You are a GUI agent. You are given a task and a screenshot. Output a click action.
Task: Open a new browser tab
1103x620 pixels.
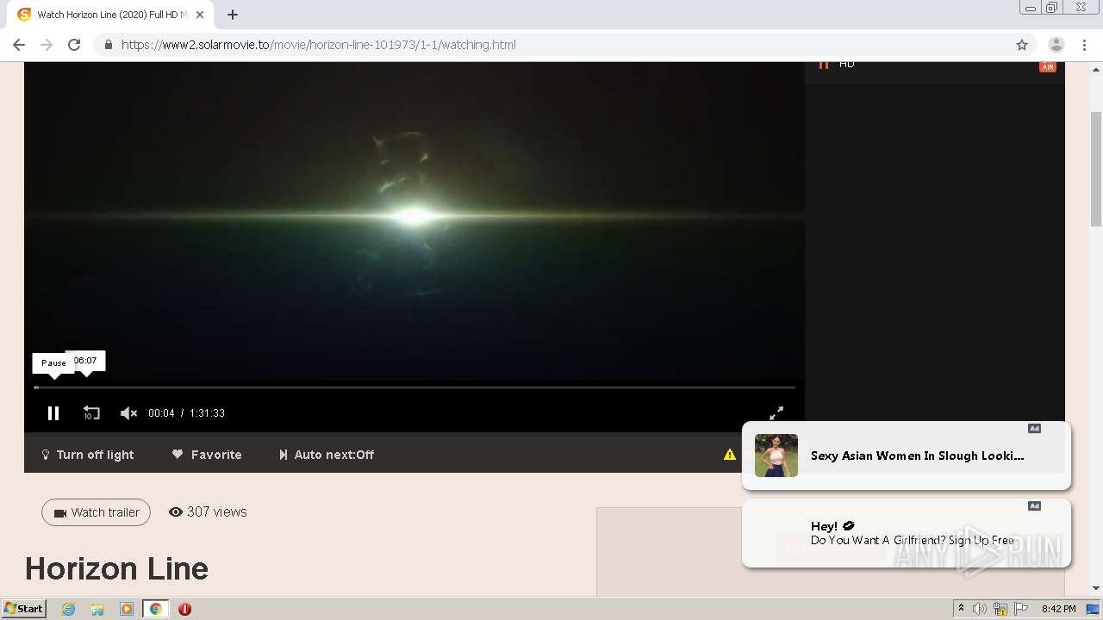(x=233, y=15)
